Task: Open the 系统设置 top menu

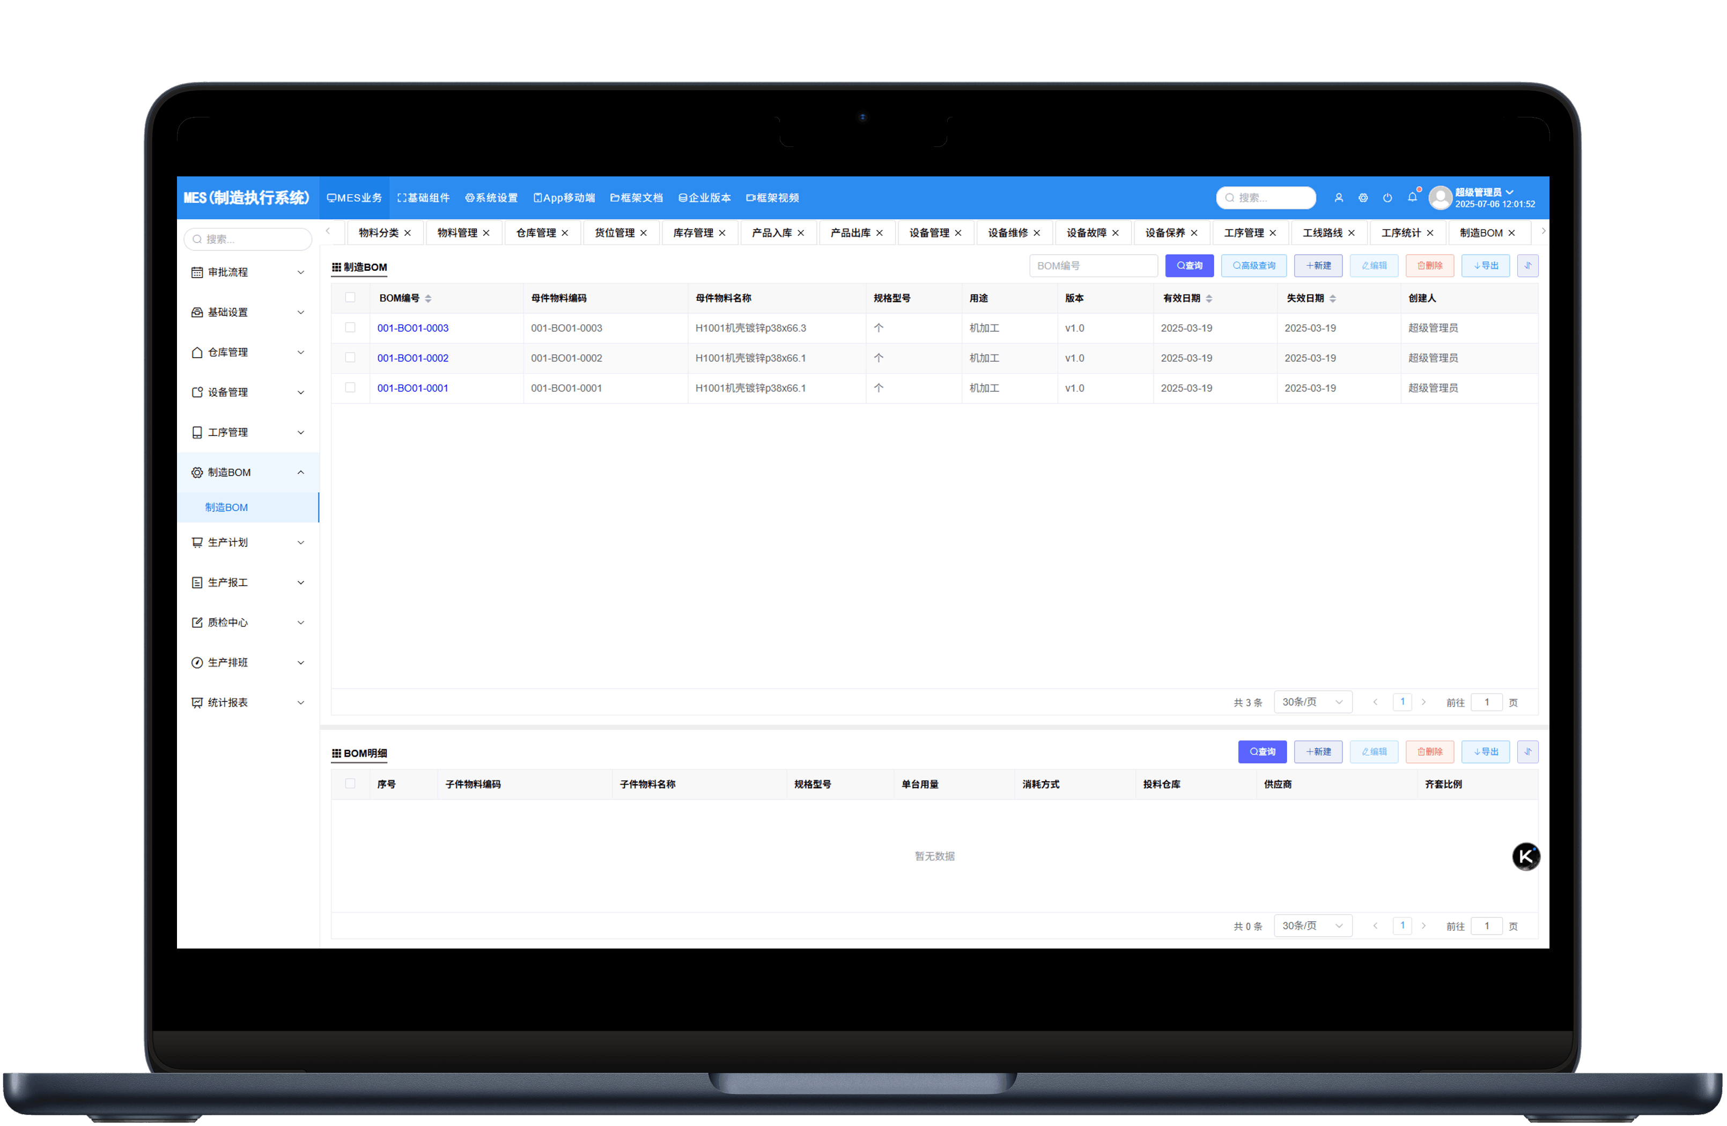Action: tap(491, 198)
